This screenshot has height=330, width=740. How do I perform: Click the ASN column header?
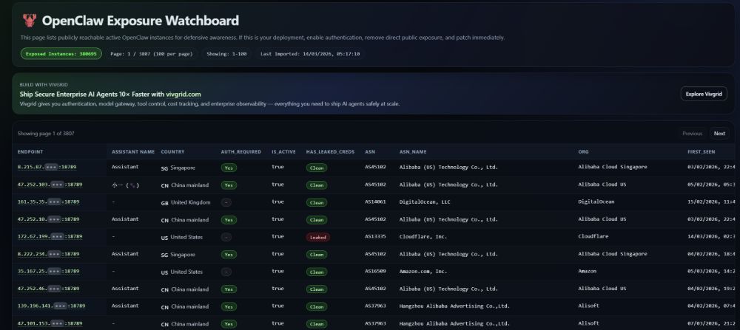point(370,151)
